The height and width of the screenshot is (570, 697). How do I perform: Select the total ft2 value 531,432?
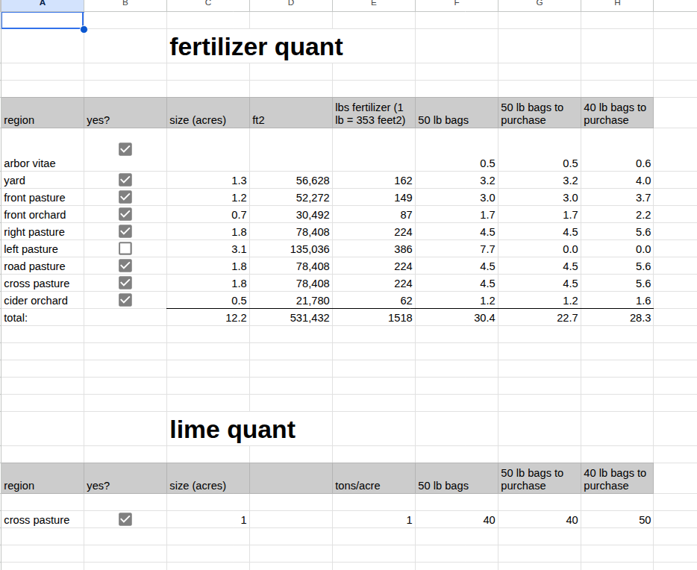[x=291, y=318]
